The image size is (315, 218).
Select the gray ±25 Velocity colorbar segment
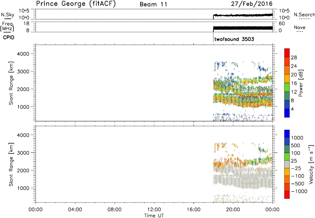(x=287, y=164)
